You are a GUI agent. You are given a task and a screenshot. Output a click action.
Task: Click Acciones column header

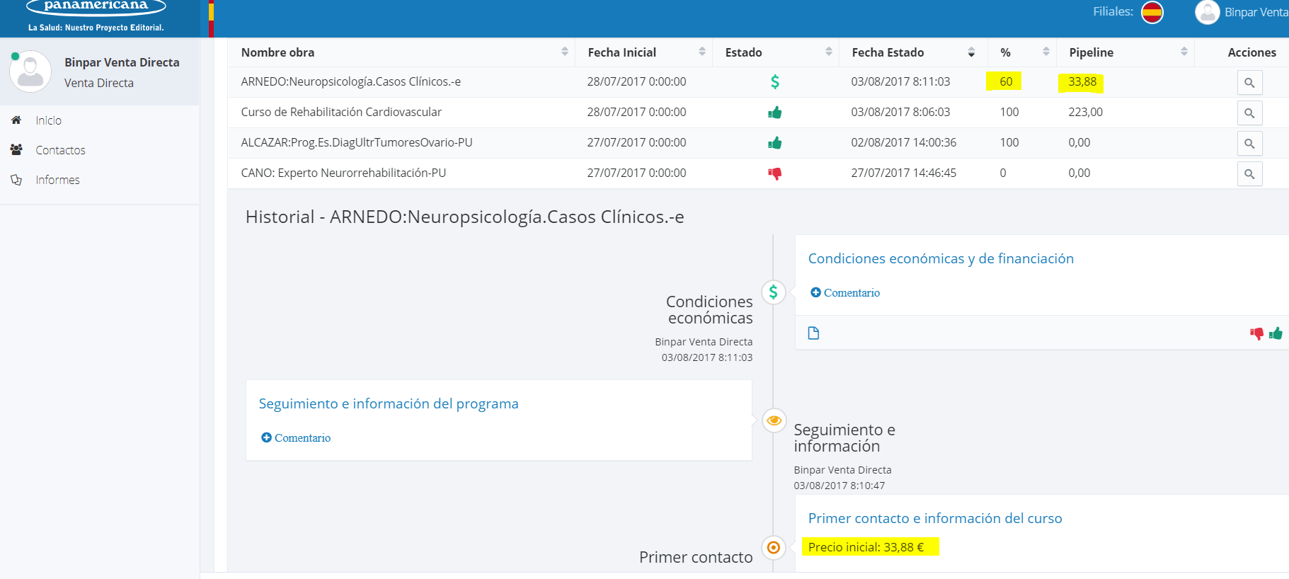[x=1252, y=52]
